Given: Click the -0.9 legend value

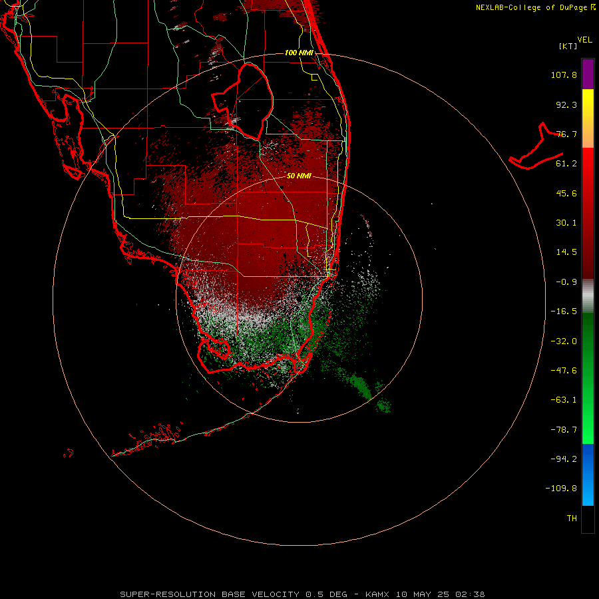Looking at the screenshot, I should pyautogui.click(x=566, y=282).
